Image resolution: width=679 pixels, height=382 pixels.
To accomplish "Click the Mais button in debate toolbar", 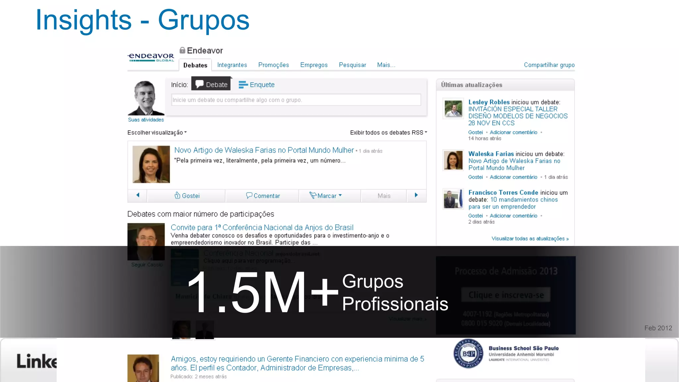I will [384, 196].
